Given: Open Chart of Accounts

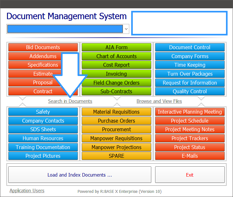Looking at the screenshot, I should tap(116, 56).
